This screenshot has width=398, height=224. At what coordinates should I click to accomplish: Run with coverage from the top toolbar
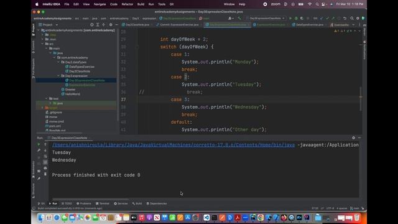click(x=302, y=18)
